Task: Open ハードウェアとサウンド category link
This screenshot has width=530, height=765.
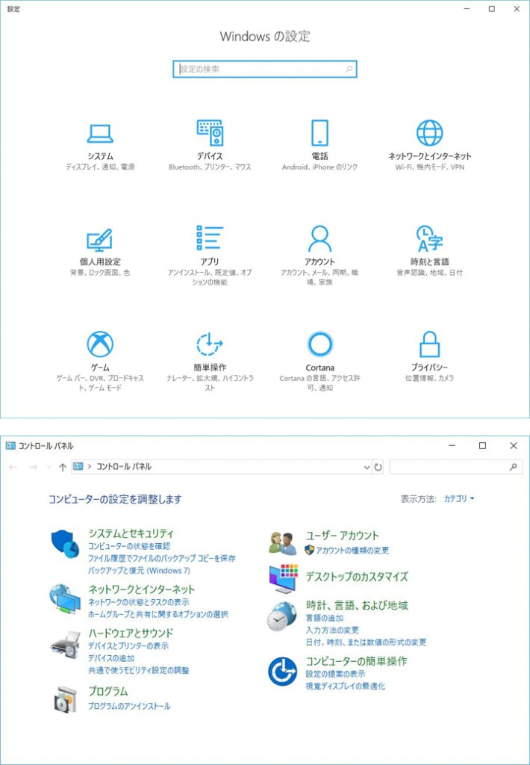Action: pos(131,633)
